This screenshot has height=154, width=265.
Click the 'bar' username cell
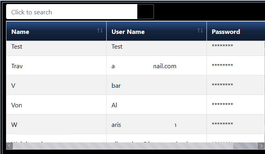coord(156,85)
